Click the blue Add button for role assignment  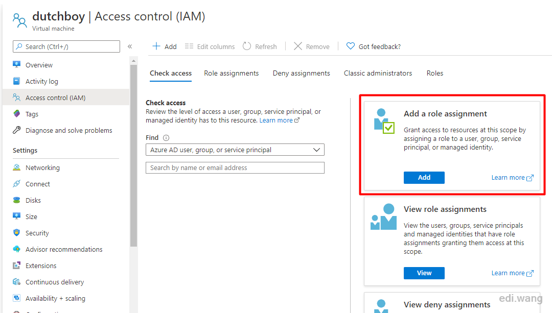(424, 178)
